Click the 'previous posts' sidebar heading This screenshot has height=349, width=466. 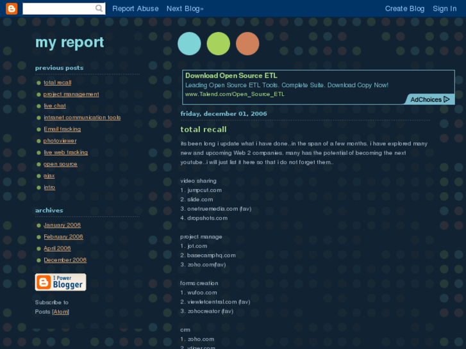pos(59,68)
